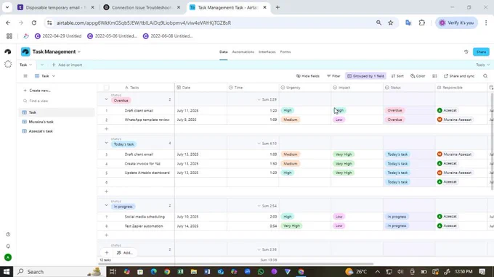Viewport: 494px width, 277px height.
Task: Open Chrome three-dot menu
Action: [x=486, y=22]
